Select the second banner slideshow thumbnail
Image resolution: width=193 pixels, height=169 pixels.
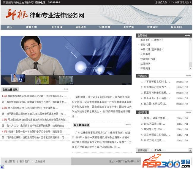pos(42,80)
